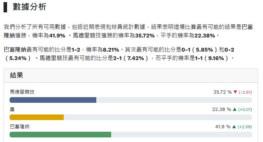The image size is (263, 142).
Task: Click the 22.38 % value in the results panel
Action: click(222, 110)
